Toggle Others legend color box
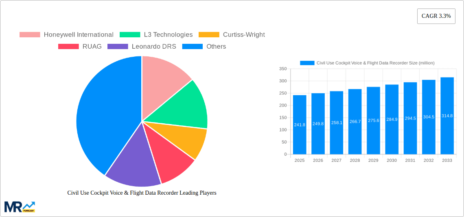The image size is (464, 217). point(193,46)
